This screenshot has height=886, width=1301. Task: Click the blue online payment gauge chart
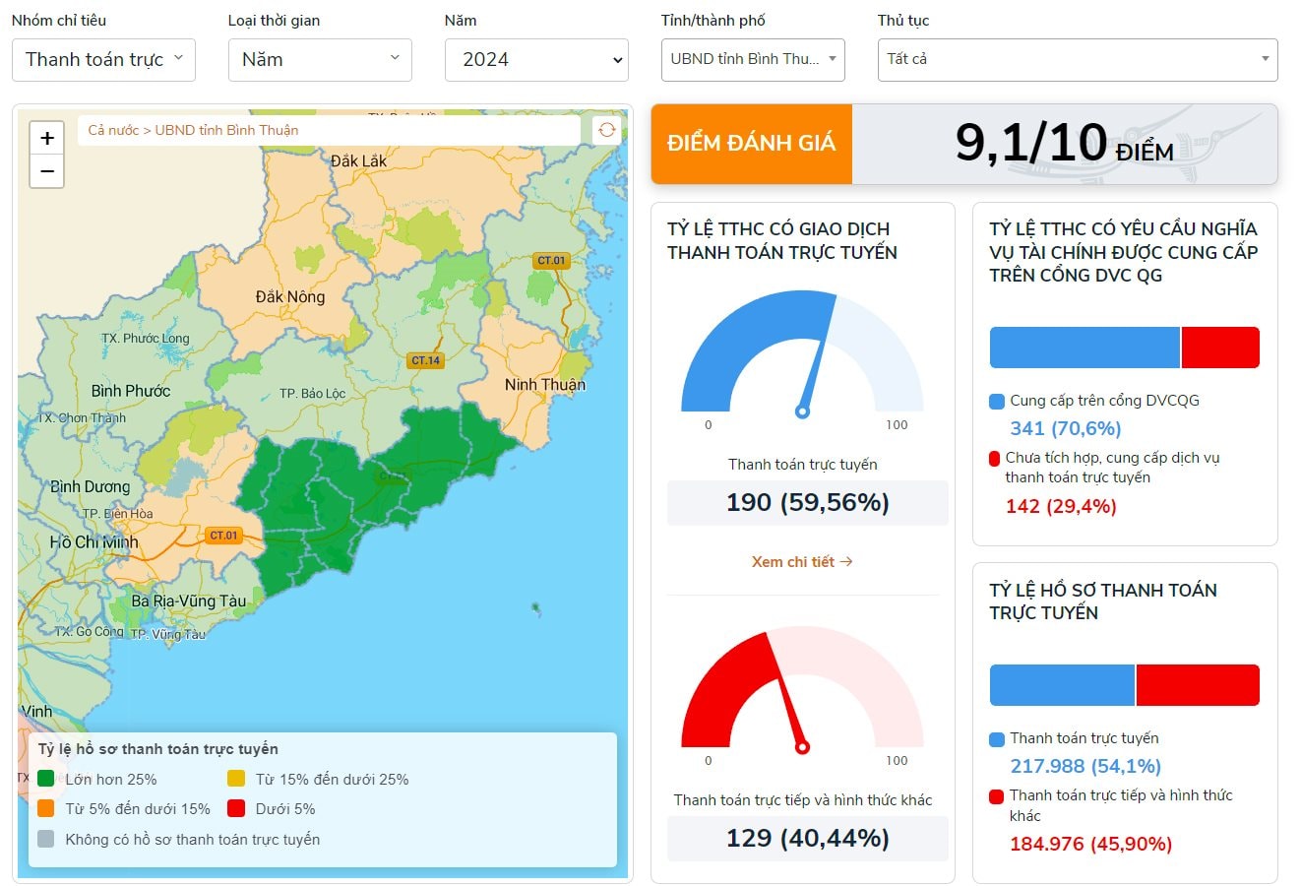(802, 354)
